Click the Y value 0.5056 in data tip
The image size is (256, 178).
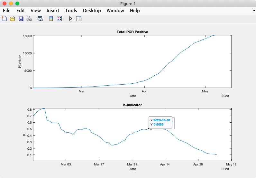coord(159,124)
